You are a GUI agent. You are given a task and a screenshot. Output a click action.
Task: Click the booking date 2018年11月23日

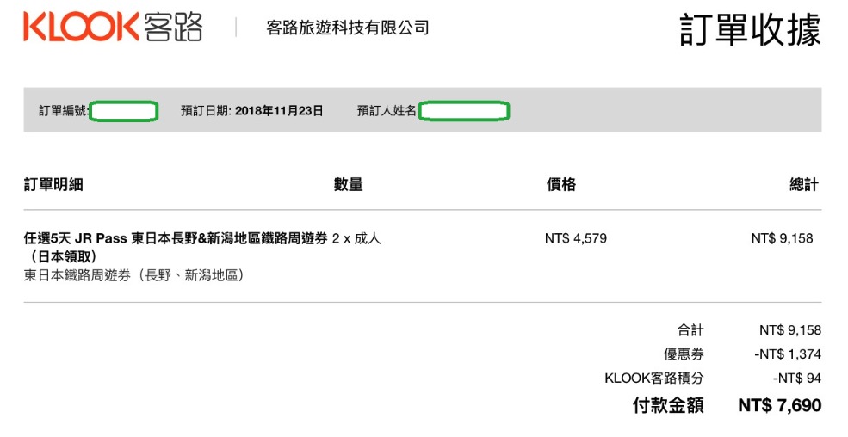coord(279,111)
